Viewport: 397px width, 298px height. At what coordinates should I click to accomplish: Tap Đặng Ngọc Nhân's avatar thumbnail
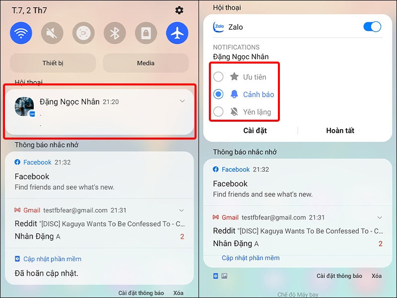tap(24, 106)
